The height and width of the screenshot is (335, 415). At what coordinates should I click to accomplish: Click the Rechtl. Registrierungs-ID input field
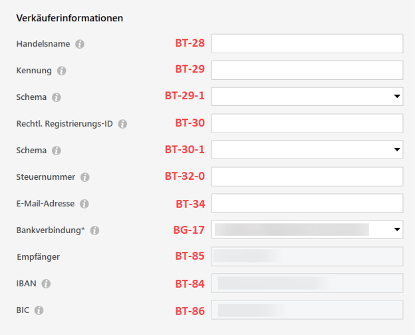(x=307, y=123)
